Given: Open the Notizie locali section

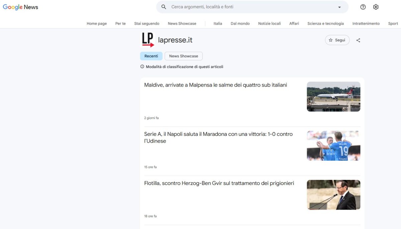Looking at the screenshot, I should [269, 24].
